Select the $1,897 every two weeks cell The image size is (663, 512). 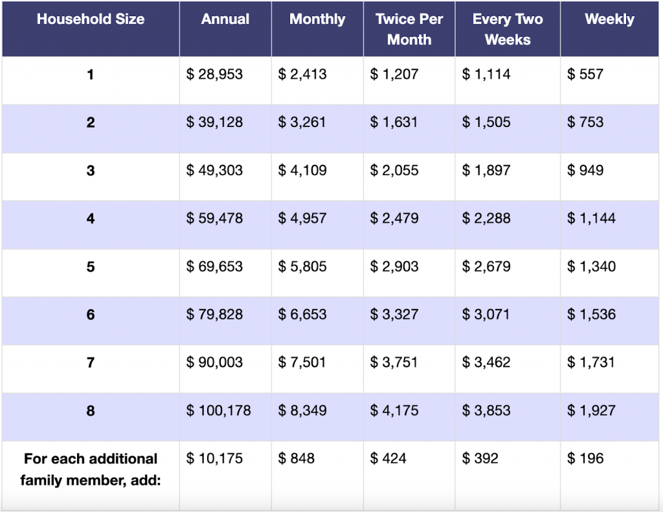(486, 170)
